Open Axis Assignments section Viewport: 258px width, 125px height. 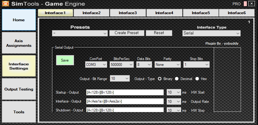tap(19, 43)
